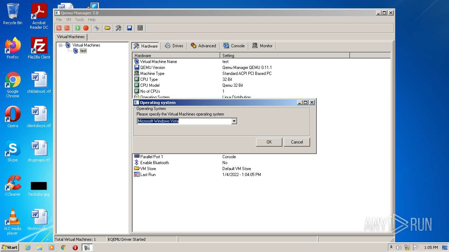Click the Setting column header
The image size is (449, 252).
[x=285, y=55]
